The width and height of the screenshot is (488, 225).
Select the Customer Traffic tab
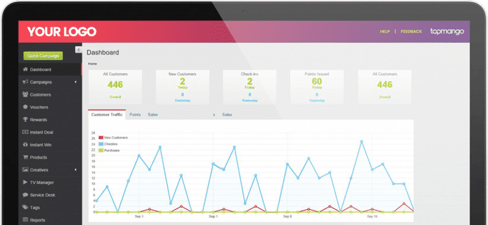coord(107,115)
